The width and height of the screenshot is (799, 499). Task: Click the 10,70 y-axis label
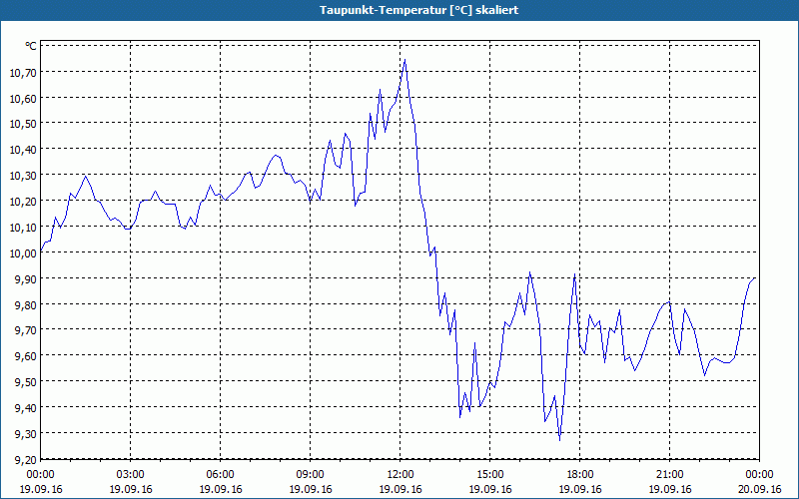pyautogui.click(x=23, y=72)
